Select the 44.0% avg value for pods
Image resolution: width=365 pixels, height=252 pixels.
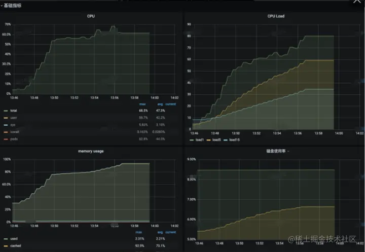click(x=160, y=139)
